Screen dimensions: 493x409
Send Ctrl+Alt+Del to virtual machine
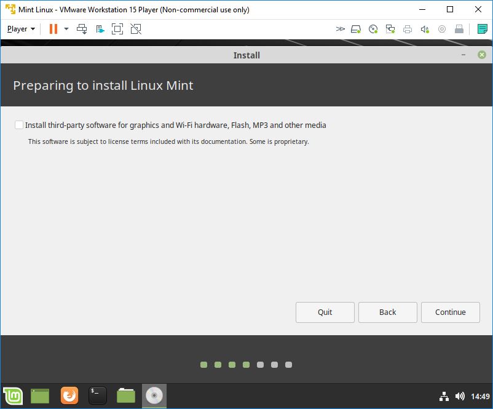pyautogui.click(x=82, y=29)
